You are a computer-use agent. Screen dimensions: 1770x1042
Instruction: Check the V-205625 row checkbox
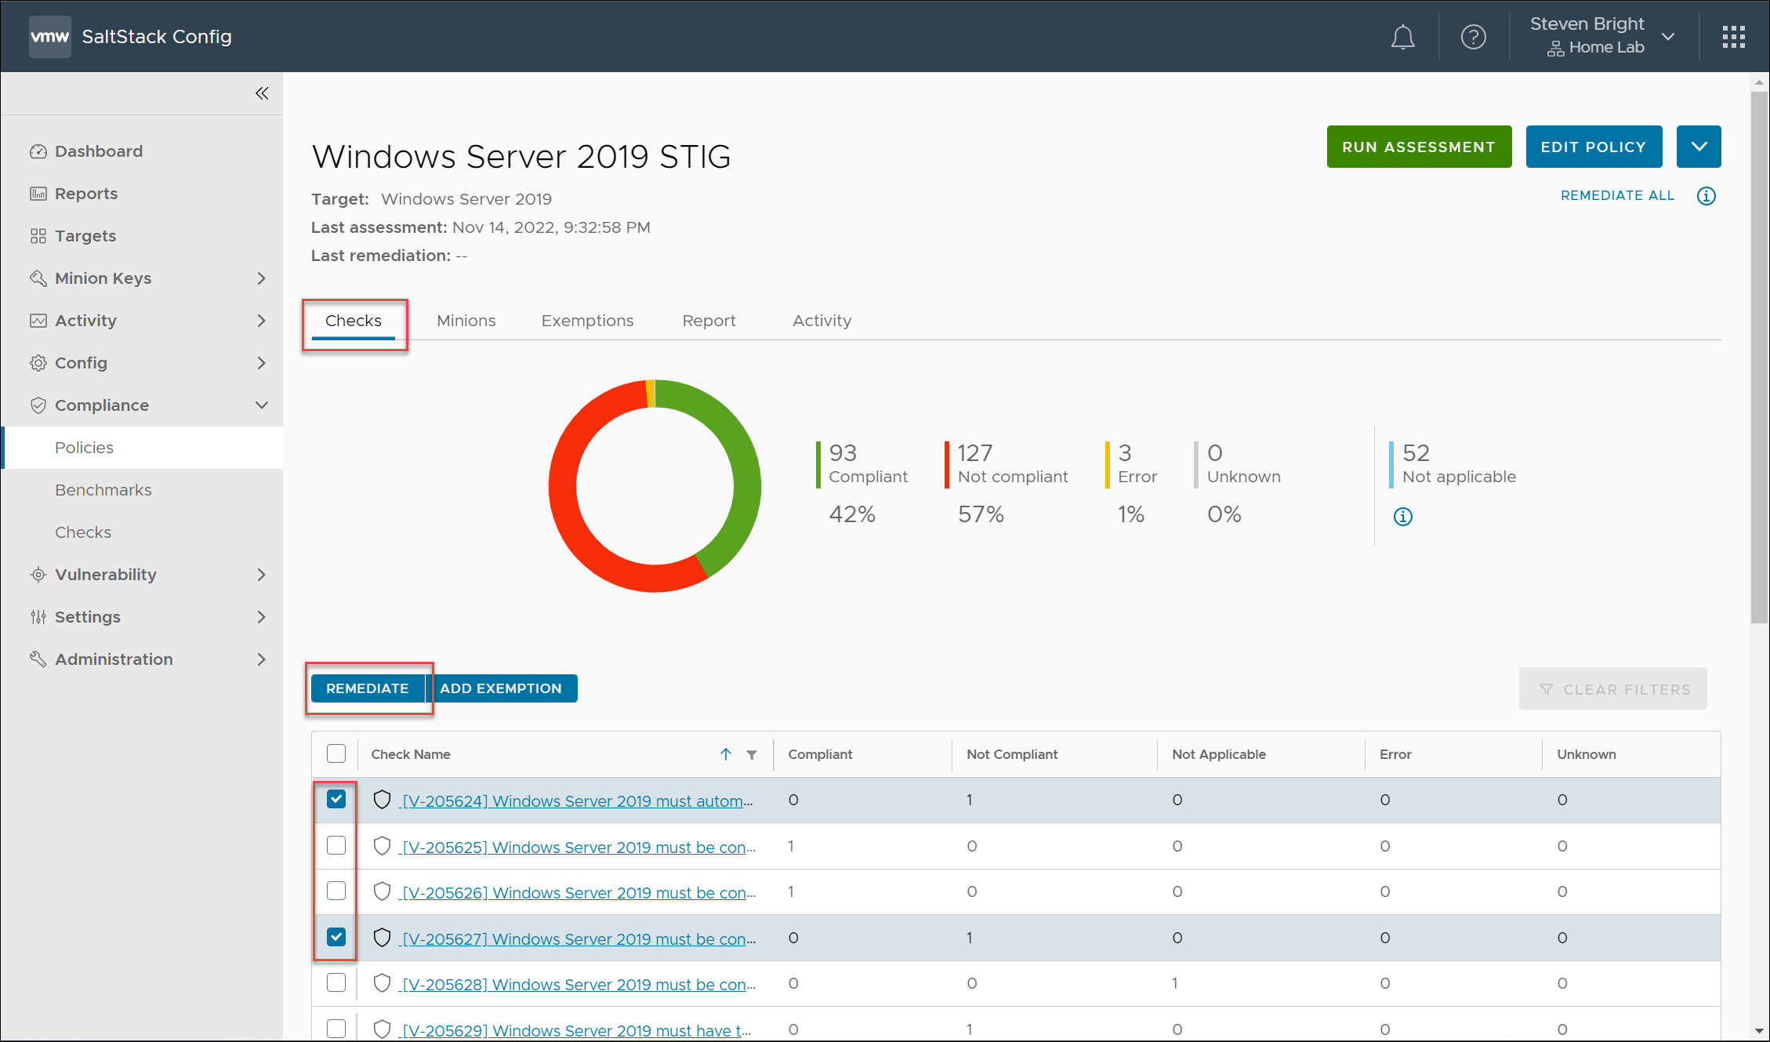click(336, 845)
